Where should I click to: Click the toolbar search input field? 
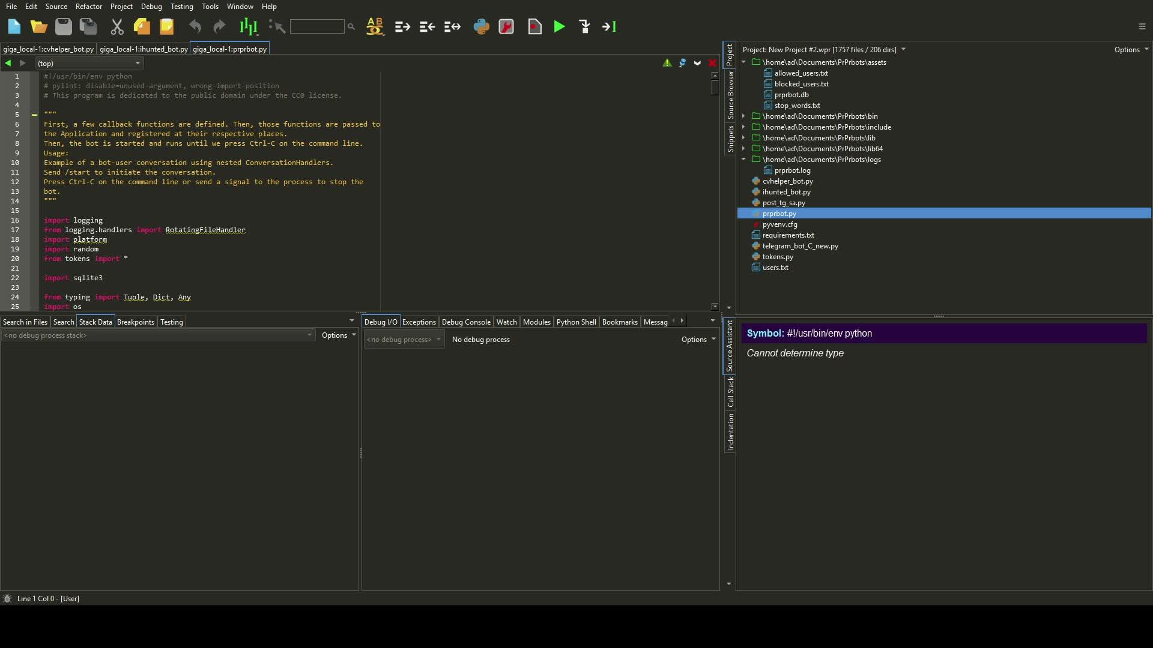pos(317,26)
